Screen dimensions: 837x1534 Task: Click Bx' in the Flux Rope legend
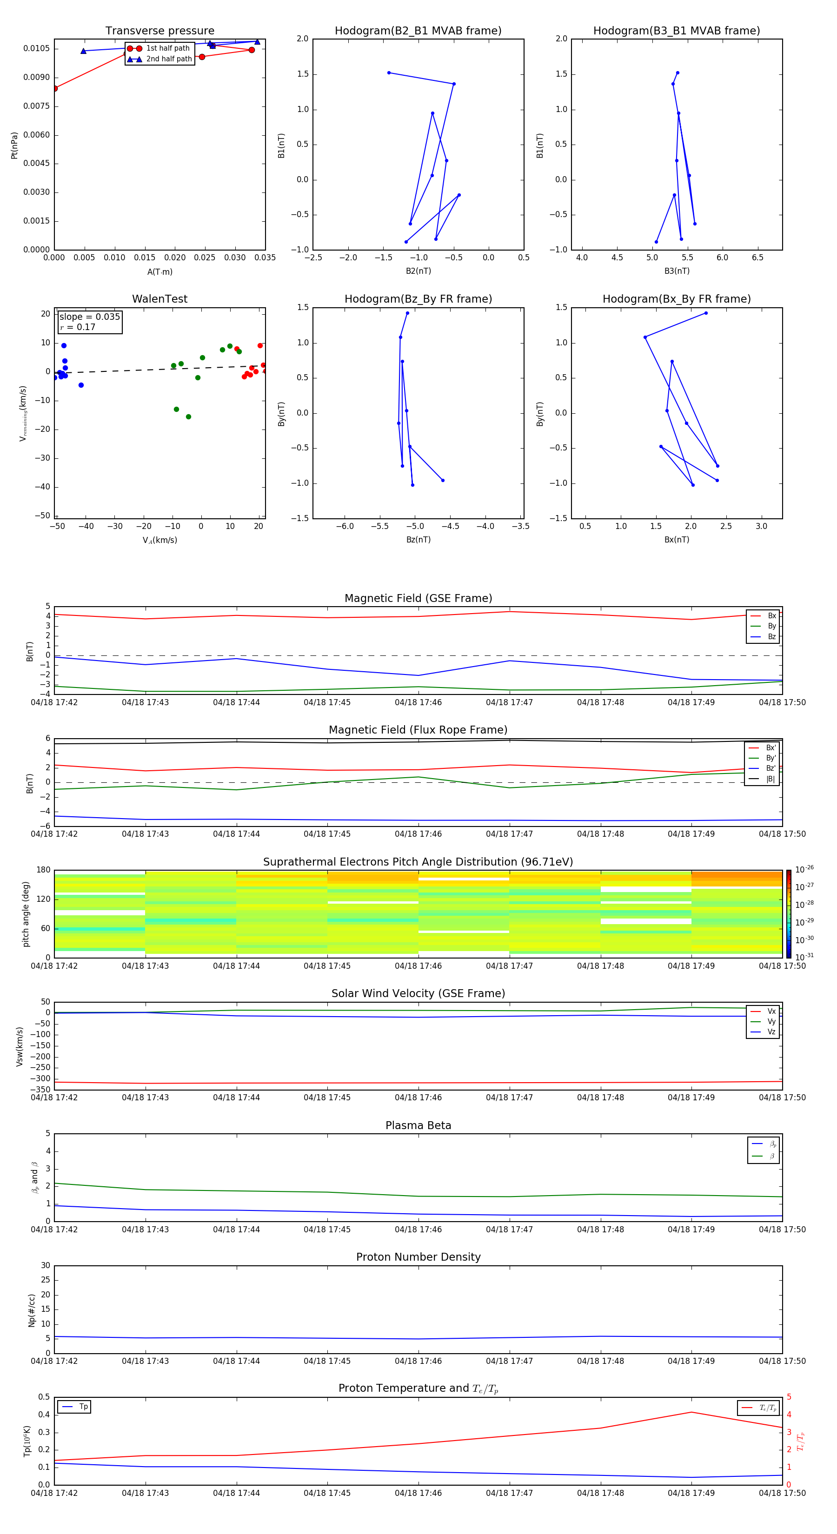pyautogui.click(x=762, y=748)
